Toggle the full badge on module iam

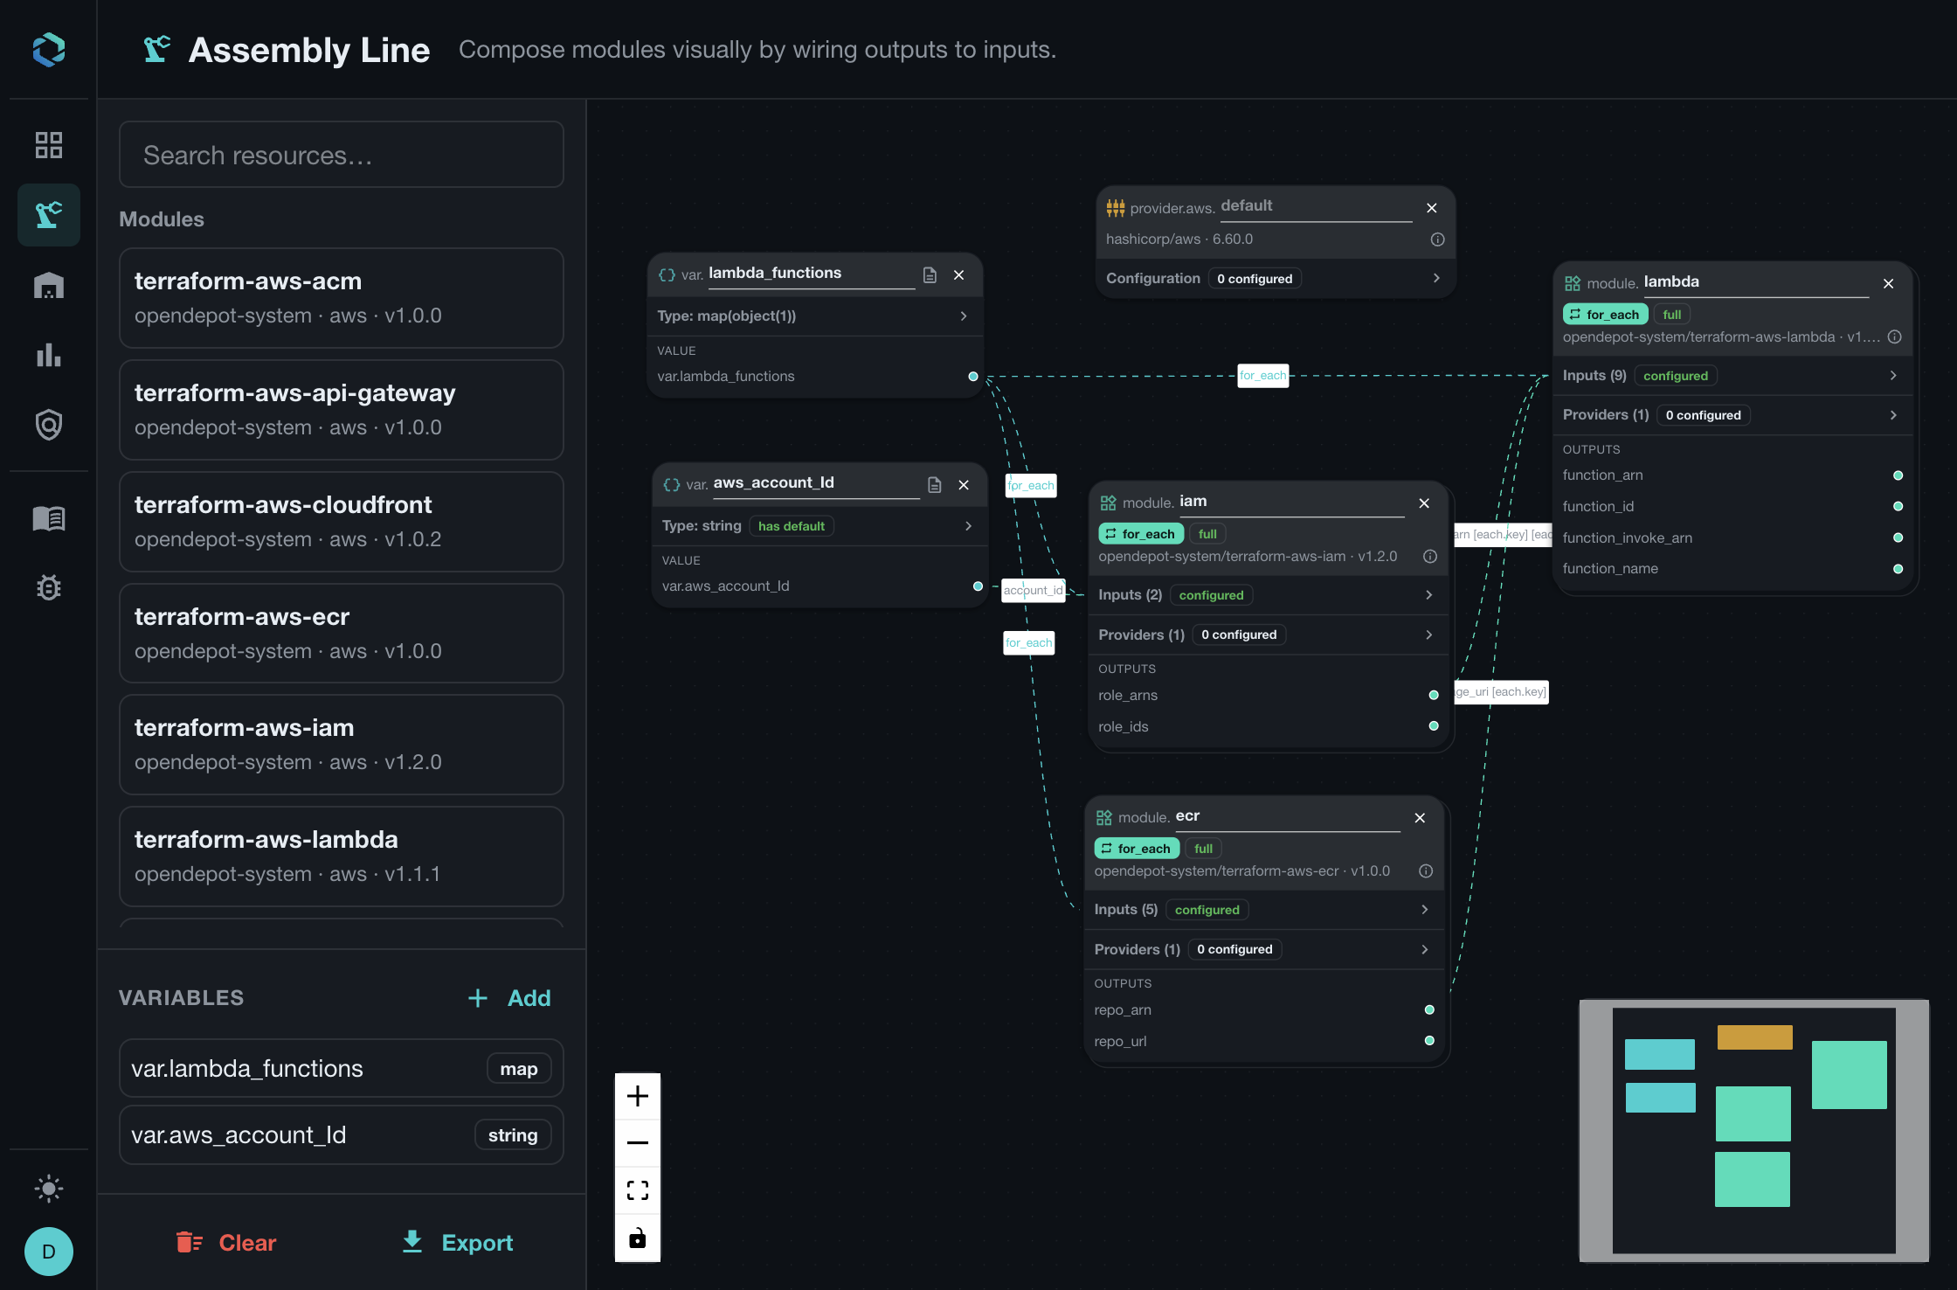(x=1208, y=533)
